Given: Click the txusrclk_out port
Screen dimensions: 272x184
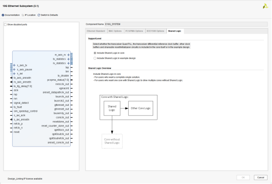Looking at the screenshot, I should pyautogui.click(x=62, y=96).
